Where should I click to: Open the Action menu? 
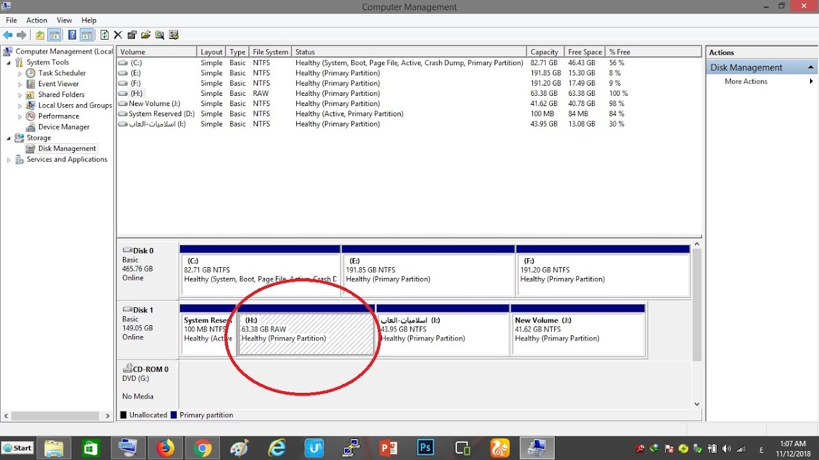[x=37, y=20]
